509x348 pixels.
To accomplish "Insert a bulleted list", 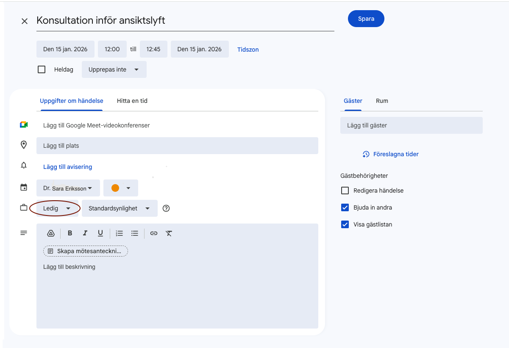I will click(135, 233).
